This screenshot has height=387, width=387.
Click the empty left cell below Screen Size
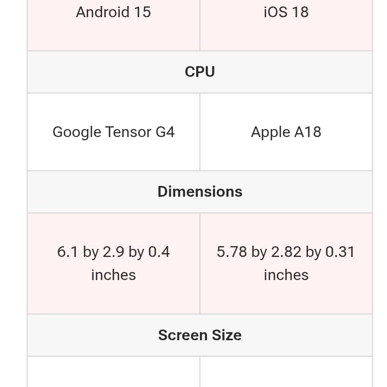[113, 372]
